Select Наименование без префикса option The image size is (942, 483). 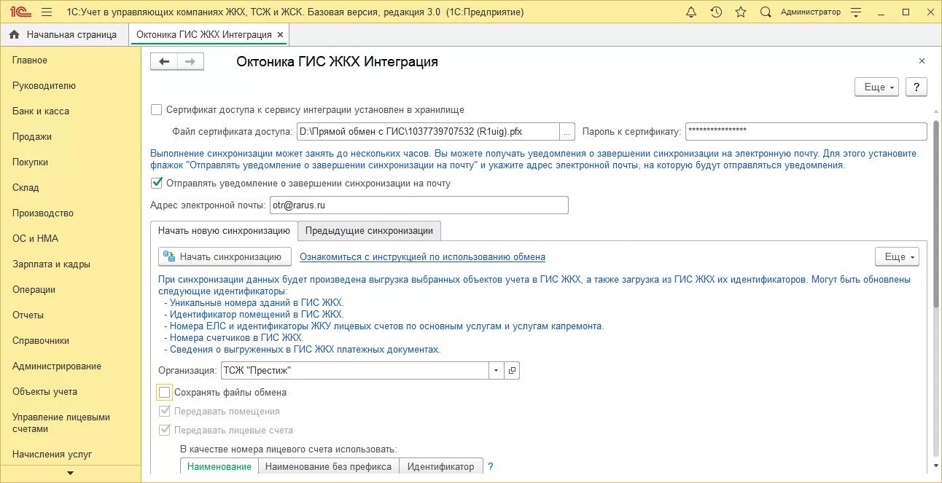pos(329,466)
